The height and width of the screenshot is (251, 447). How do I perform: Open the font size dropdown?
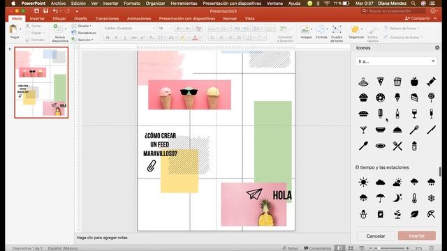click(165, 28)
